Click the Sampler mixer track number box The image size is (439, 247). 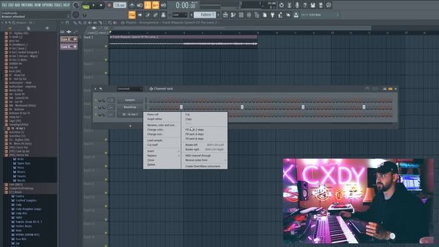tap(111, 100)
